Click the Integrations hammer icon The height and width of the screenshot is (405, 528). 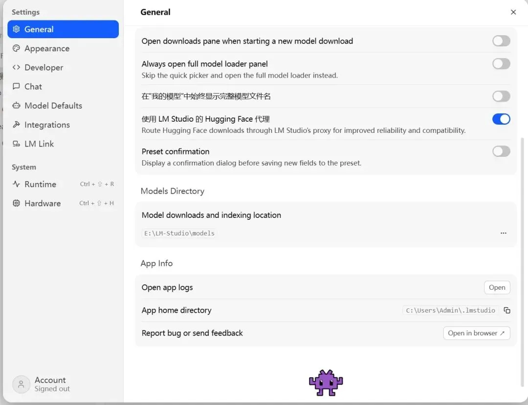[x=17, y=125]
